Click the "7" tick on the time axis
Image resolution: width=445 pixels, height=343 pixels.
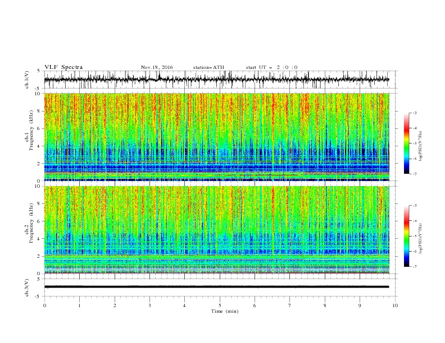point(289,305)
